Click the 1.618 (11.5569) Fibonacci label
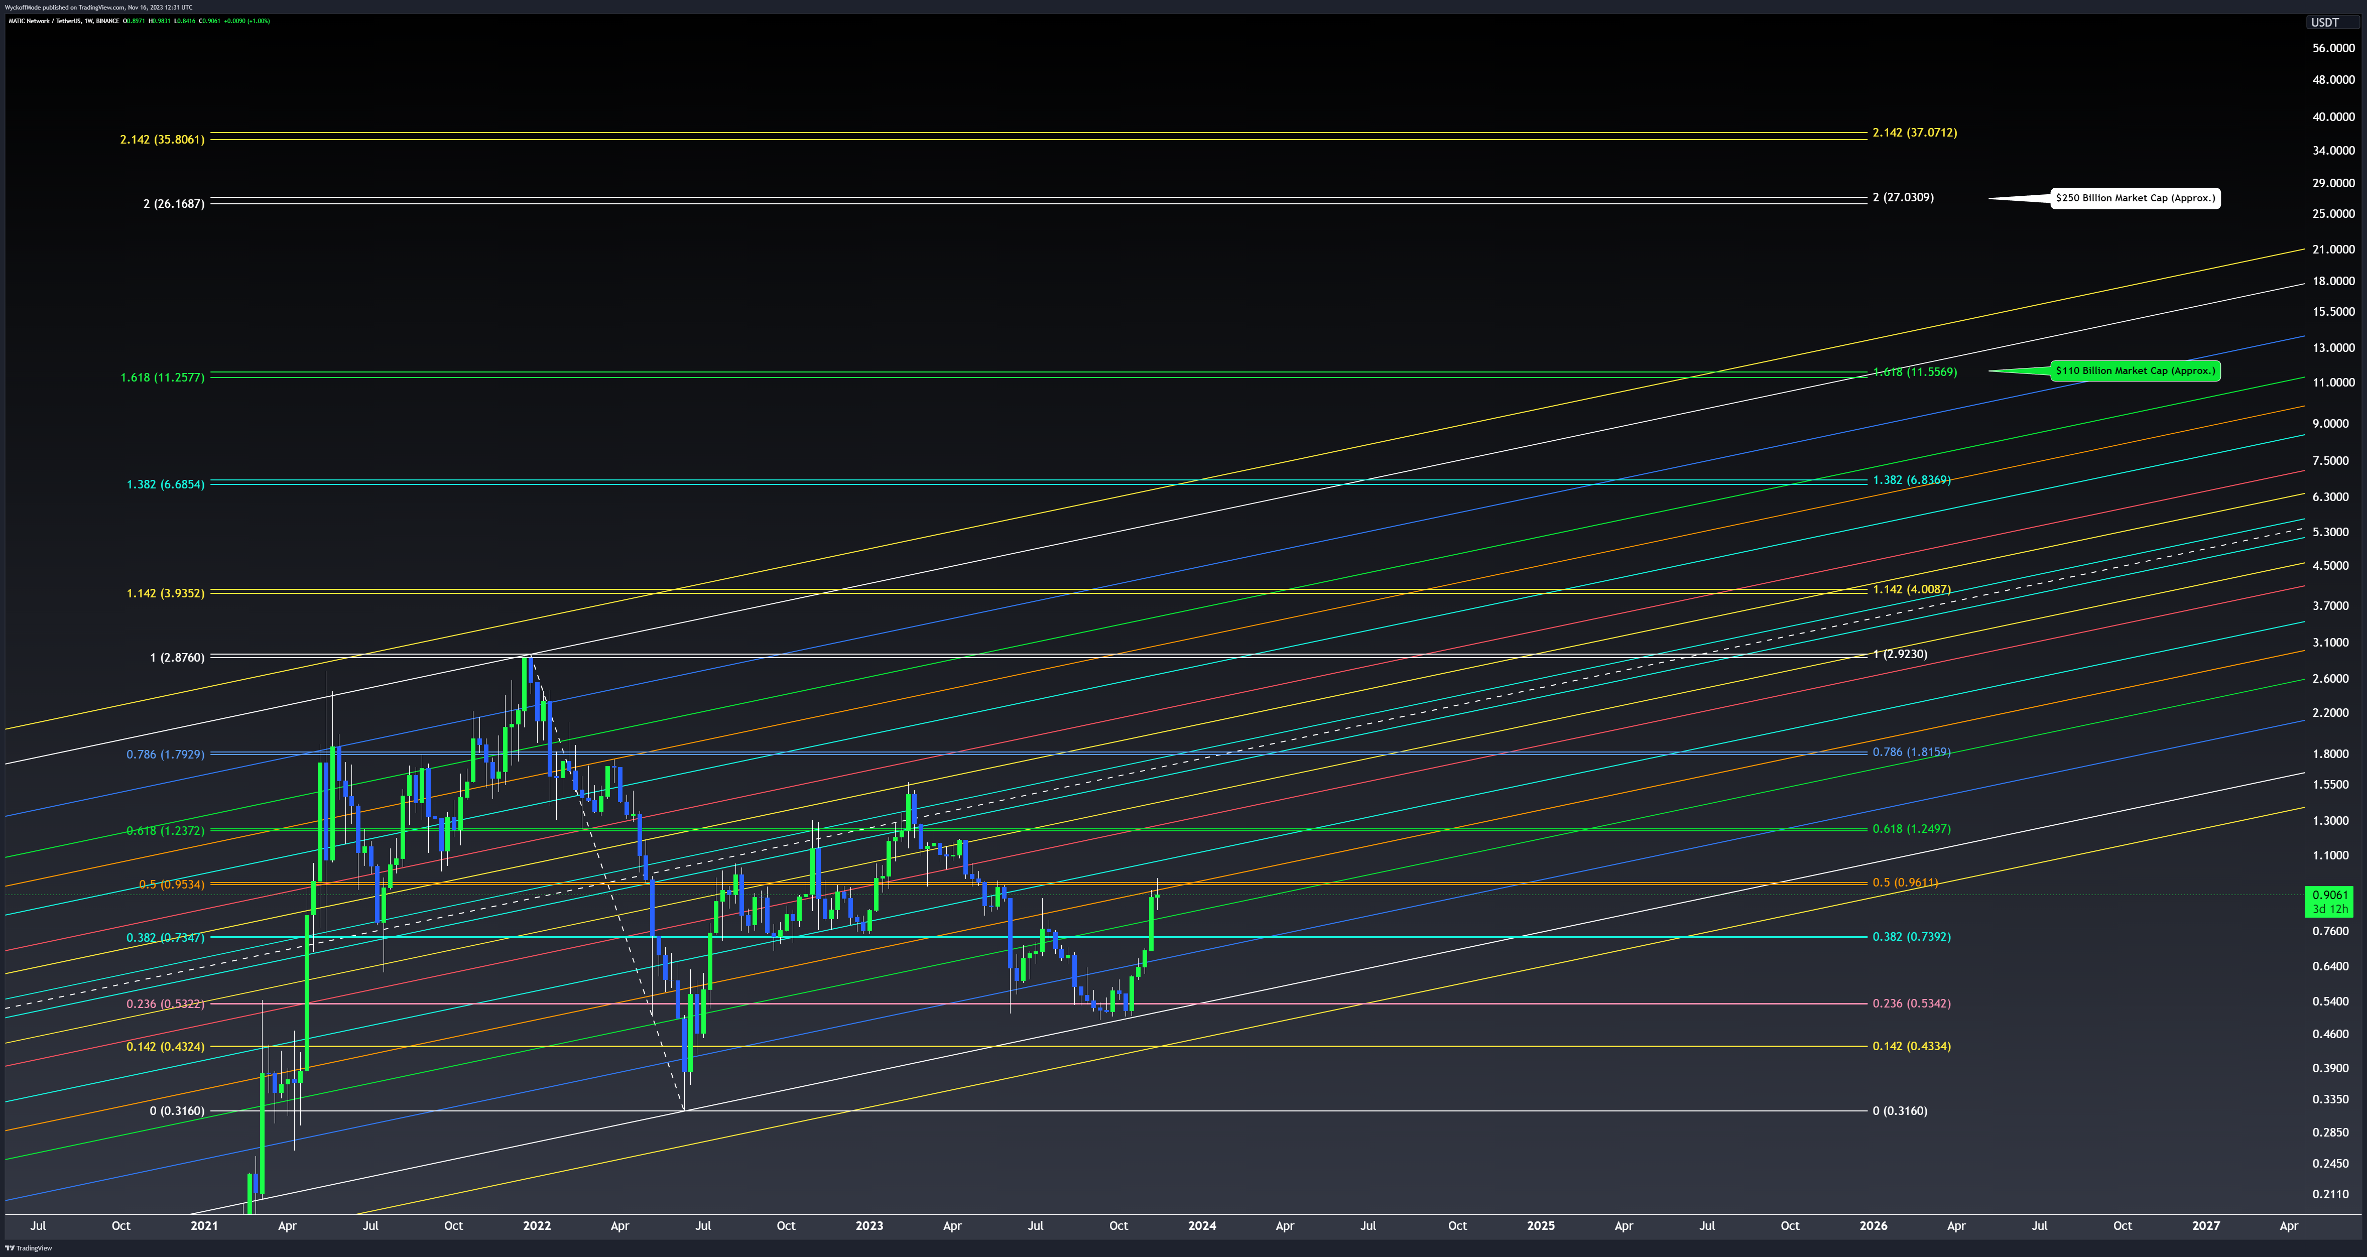This screenshot has height=1257, width=2367. click(x=1915, y=371)
